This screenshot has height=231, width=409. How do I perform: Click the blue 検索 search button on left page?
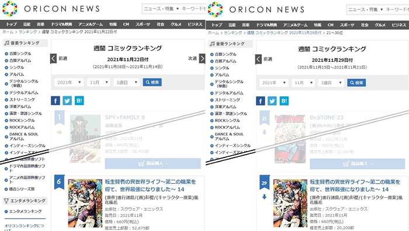(x=152, y=82)
